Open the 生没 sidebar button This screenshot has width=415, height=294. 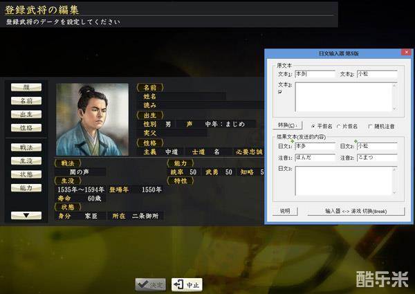click(26, 161)
